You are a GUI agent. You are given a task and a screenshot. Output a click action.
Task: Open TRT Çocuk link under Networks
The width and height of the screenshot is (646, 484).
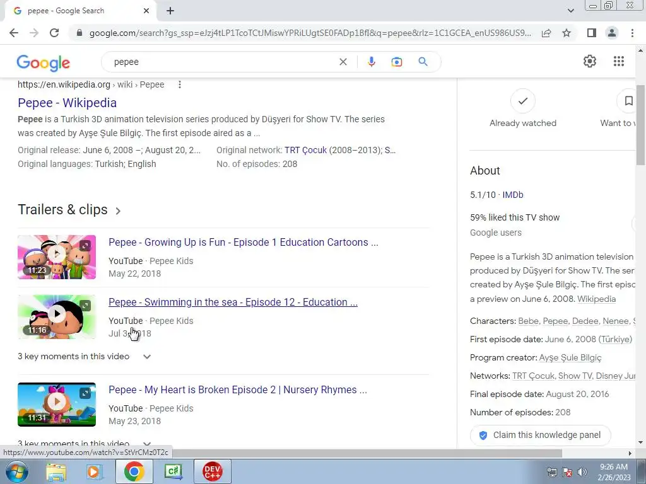point(534,376)
